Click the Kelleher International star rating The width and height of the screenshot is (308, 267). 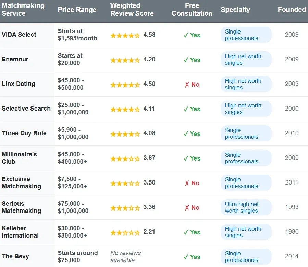[125, 232]
